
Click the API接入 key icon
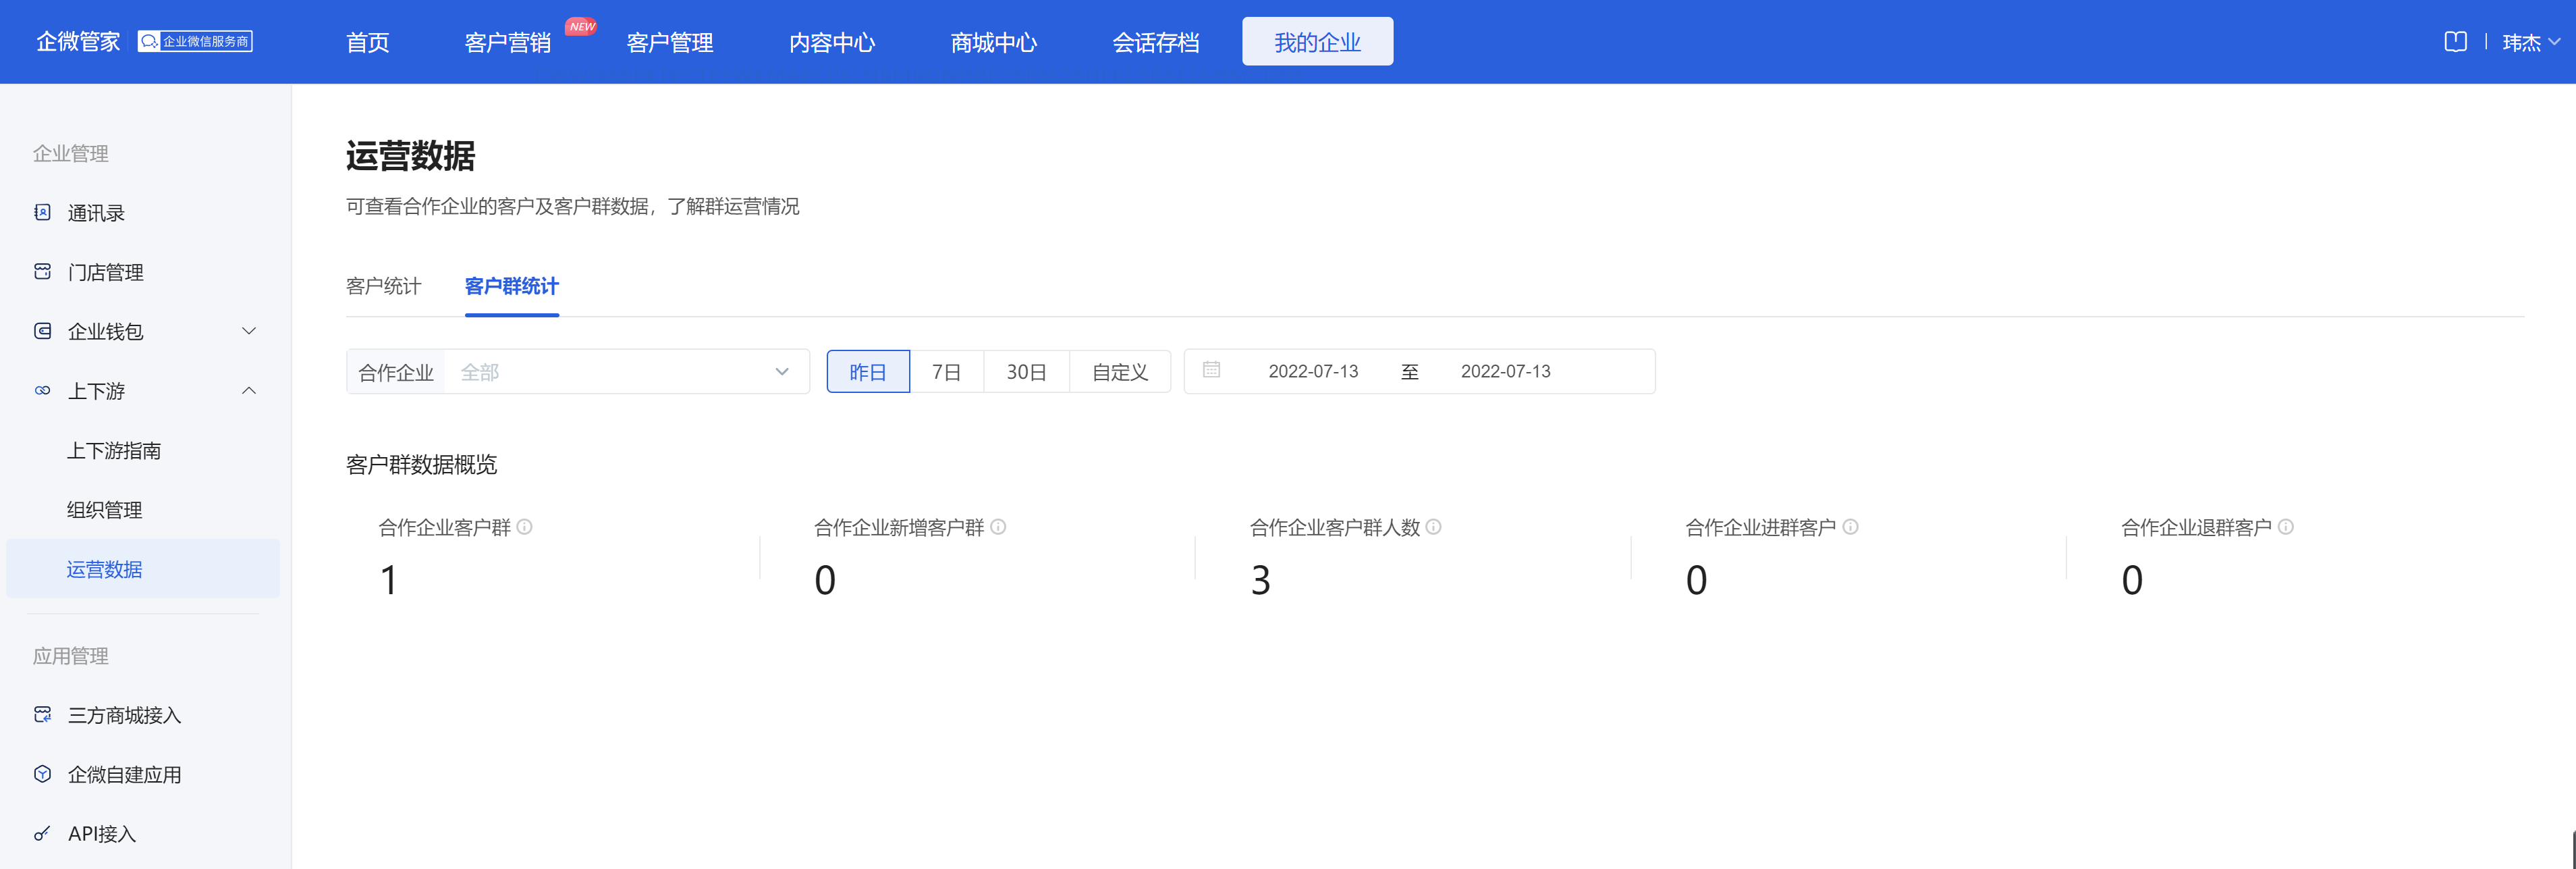[42, 833]
